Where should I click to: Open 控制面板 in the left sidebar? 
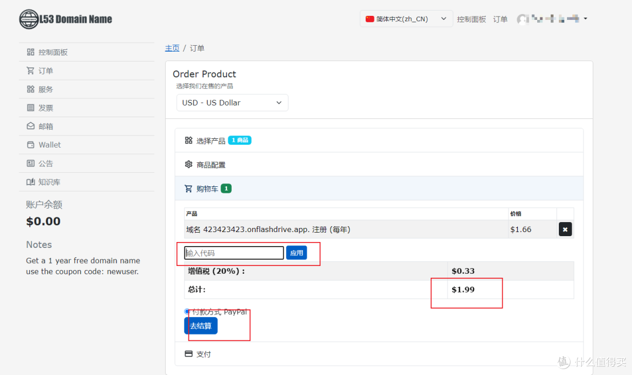coord(86,52)
